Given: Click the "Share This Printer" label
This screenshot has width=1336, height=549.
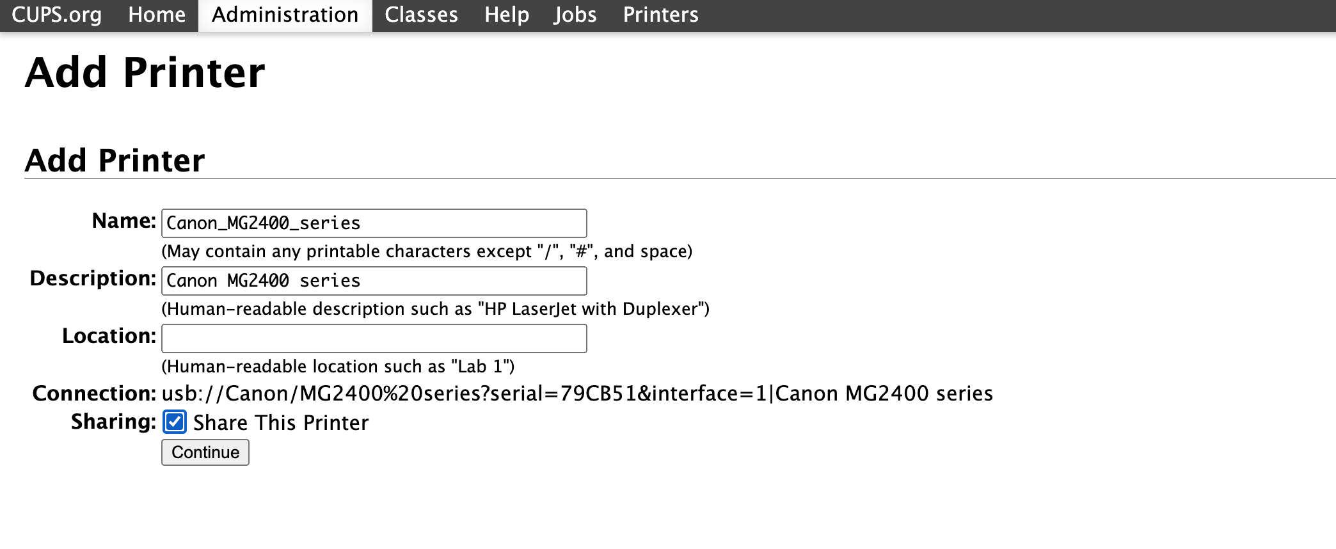Looking at the screenshot, I should [281, 423].
